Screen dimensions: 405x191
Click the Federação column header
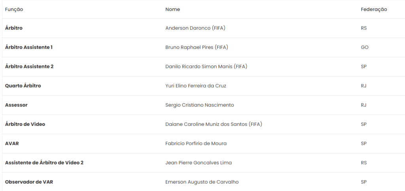tap(374, 9)
